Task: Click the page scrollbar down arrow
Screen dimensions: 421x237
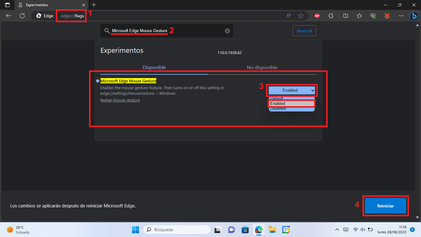Action: click(x=418, y=217)
